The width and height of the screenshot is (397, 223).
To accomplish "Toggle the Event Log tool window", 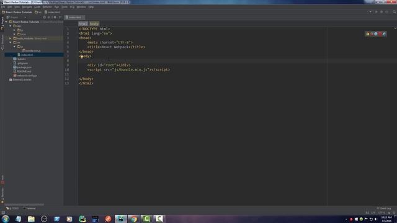I will pos(384,208).
